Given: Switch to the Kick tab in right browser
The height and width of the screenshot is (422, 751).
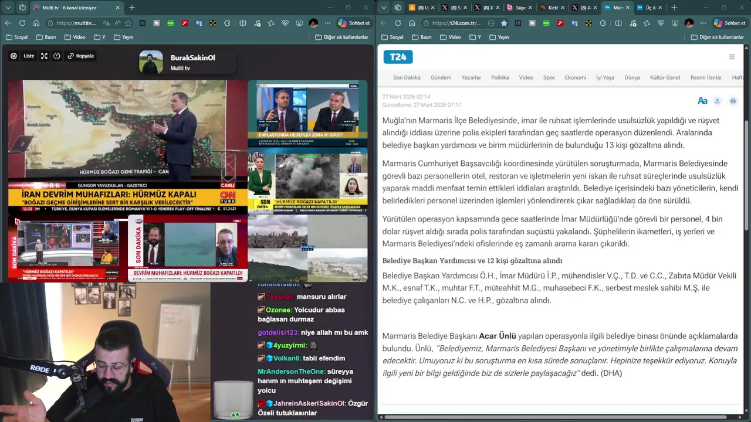Looking at the screenshot, I should (x=551, y=8).
